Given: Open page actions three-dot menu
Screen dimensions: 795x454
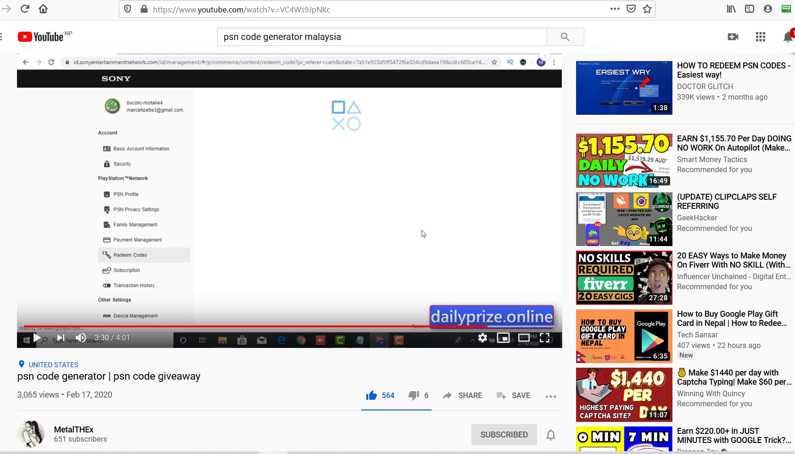Looking at the screenshot, I should click(615, 9).
